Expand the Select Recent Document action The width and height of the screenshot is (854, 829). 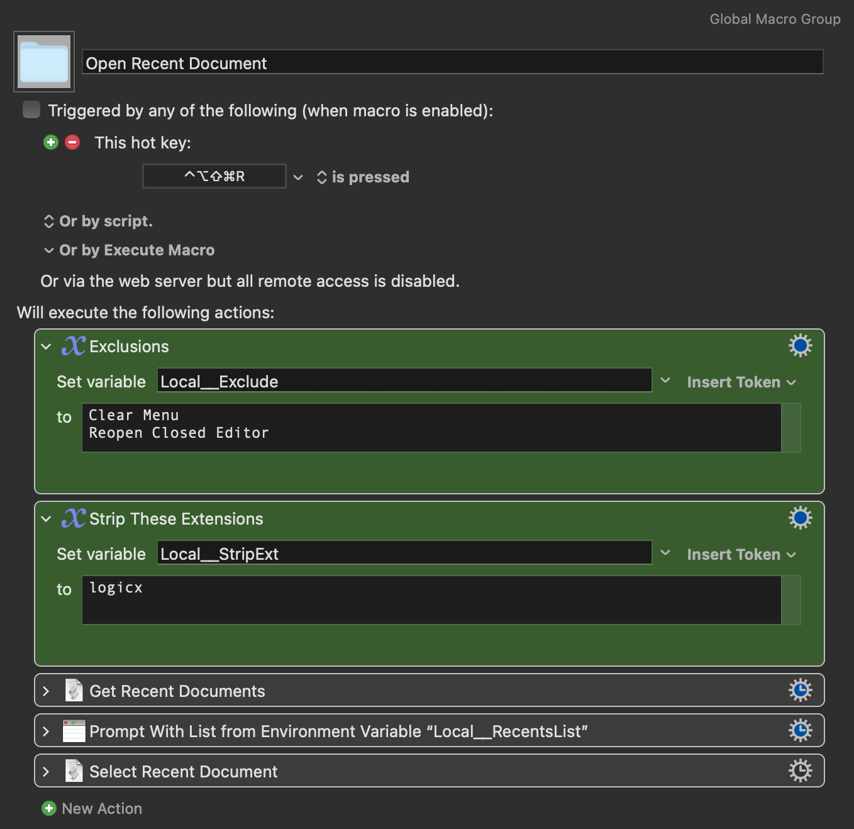point(46,772)
